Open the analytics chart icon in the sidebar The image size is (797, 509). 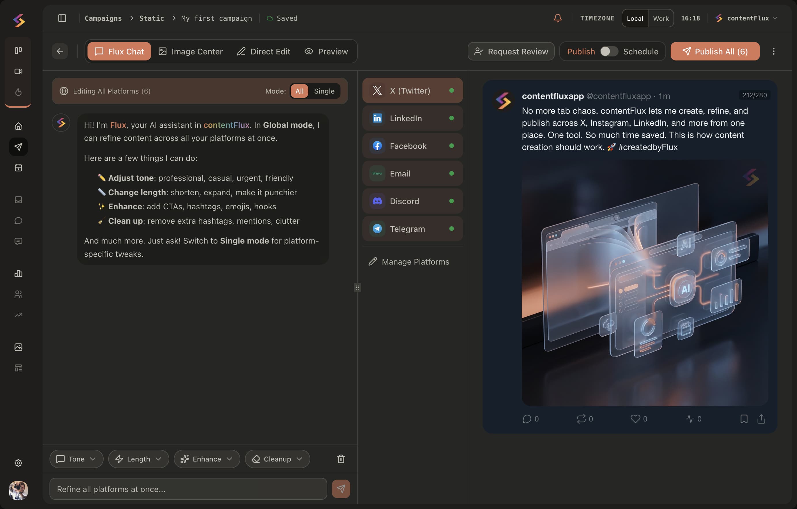18,274
